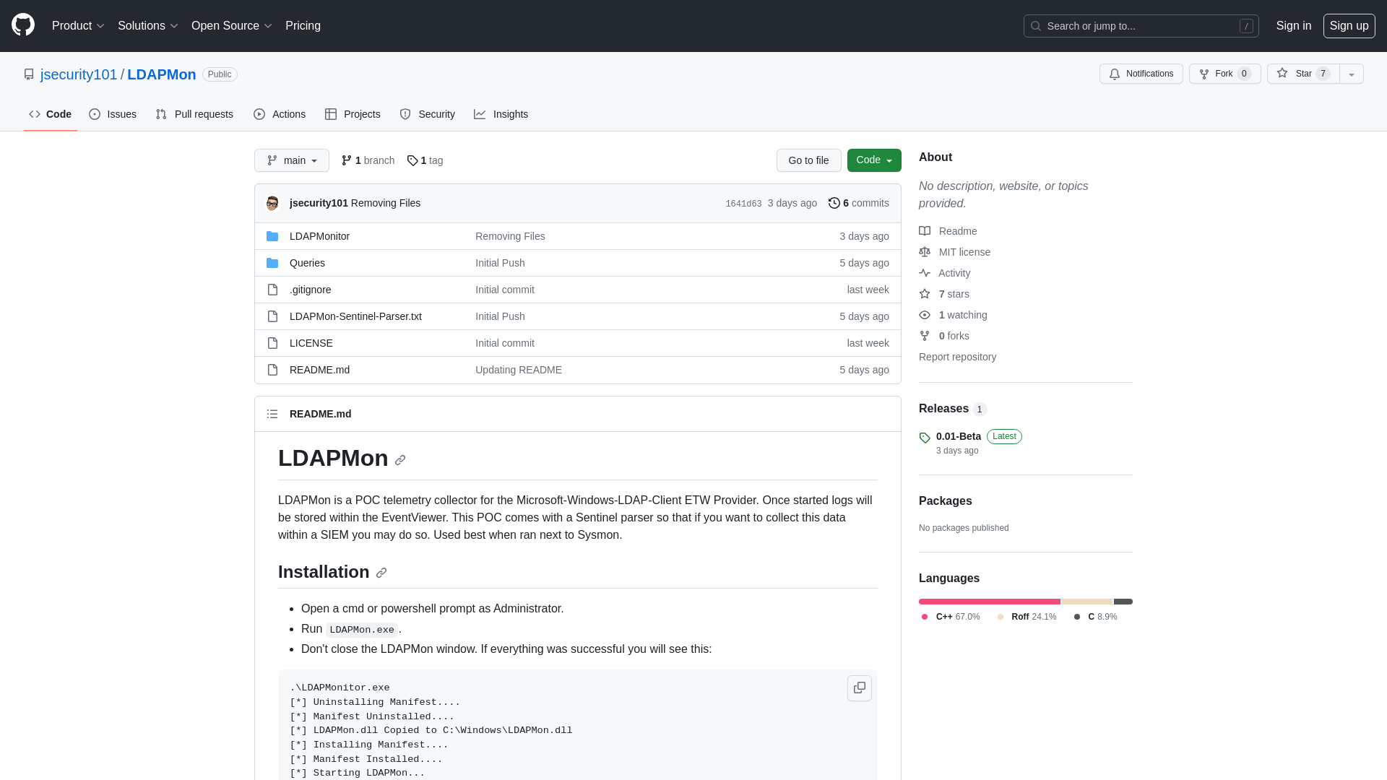Image resolution: width=1387 pixels, height=780 pixels.
Task: Click the dark C segment of languages bar
Action: tap(1123, 602)
